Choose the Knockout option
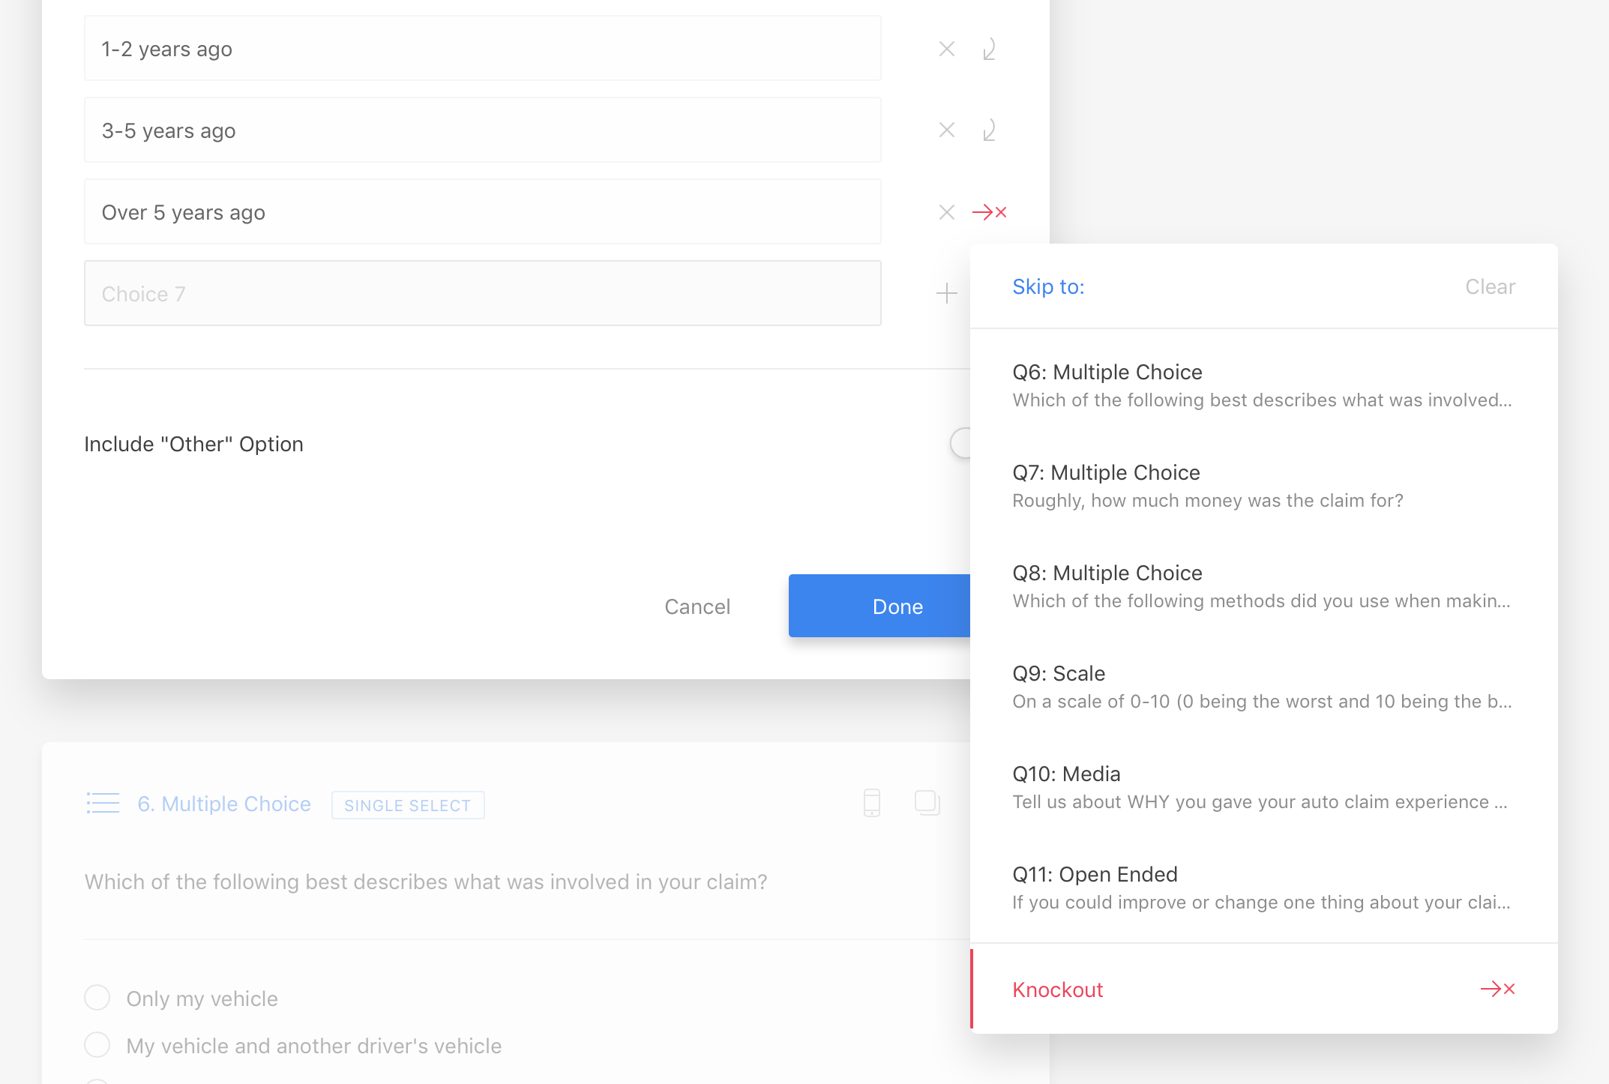The width and height of the screenshot is (1609, 1084). tap(1263, 989)
